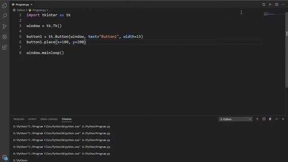Switch to the DEBUG CONSOLE tab

pos(49,119)
